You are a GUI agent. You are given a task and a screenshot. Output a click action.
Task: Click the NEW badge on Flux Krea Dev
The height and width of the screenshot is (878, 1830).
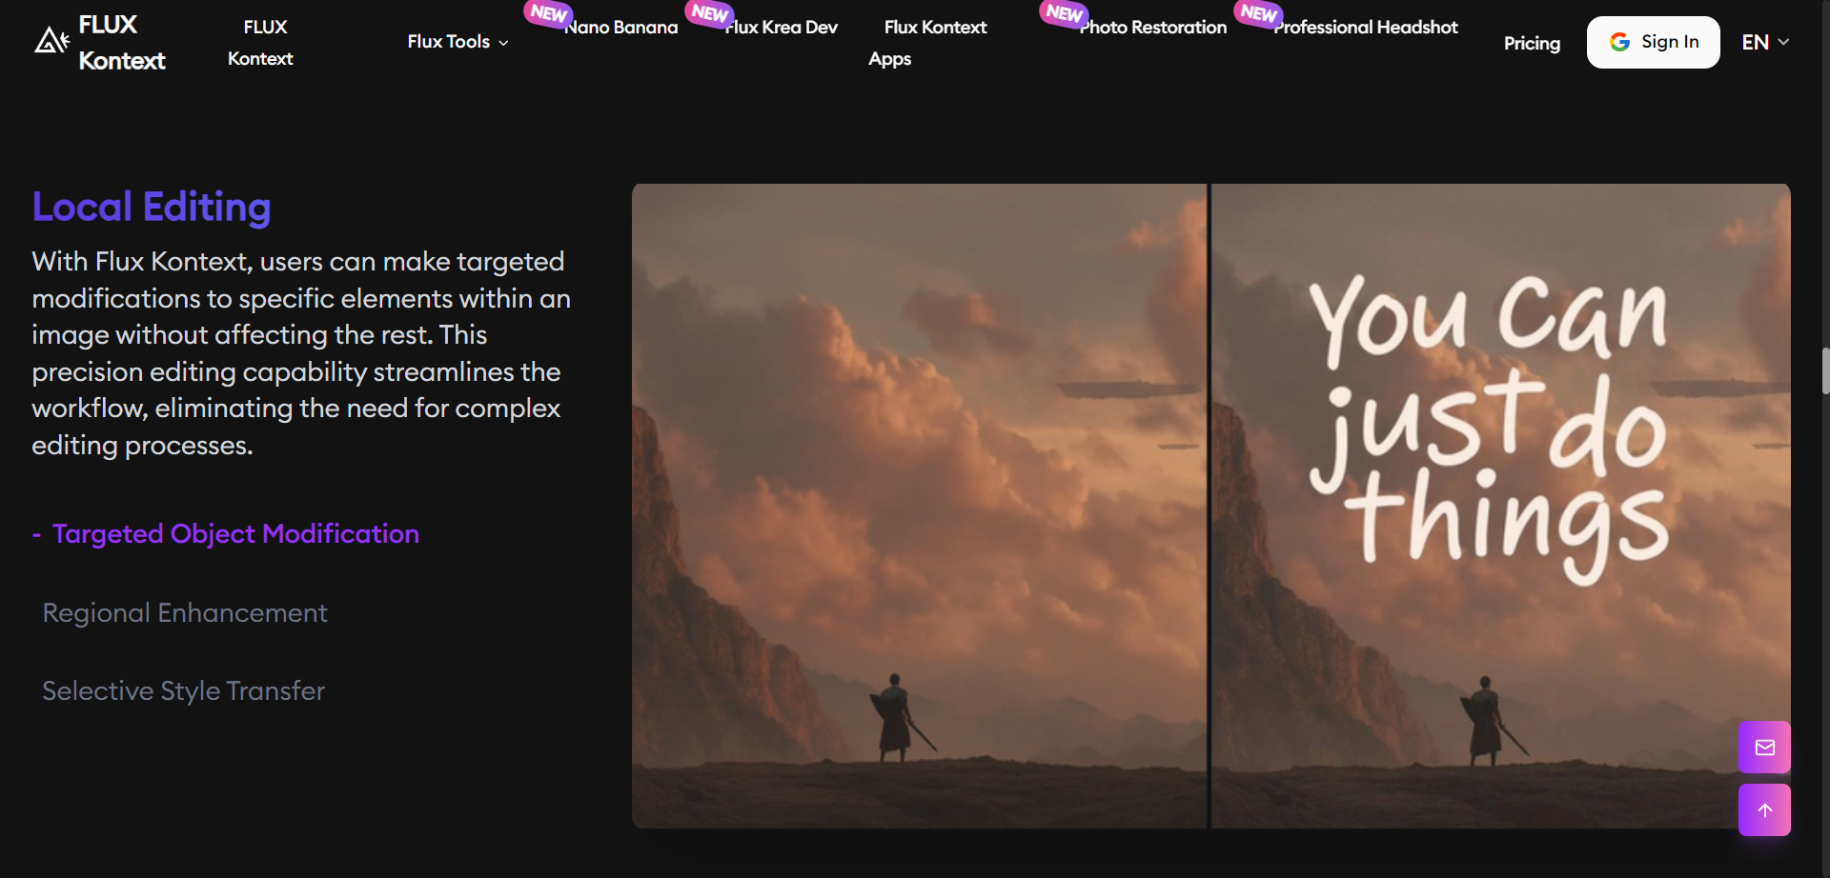[709, 13]
